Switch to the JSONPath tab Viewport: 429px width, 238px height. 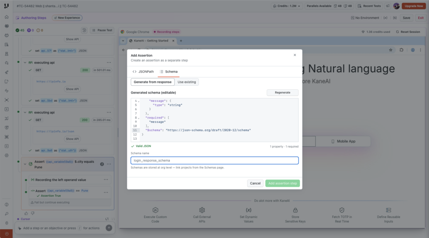[x=143, y=71]
